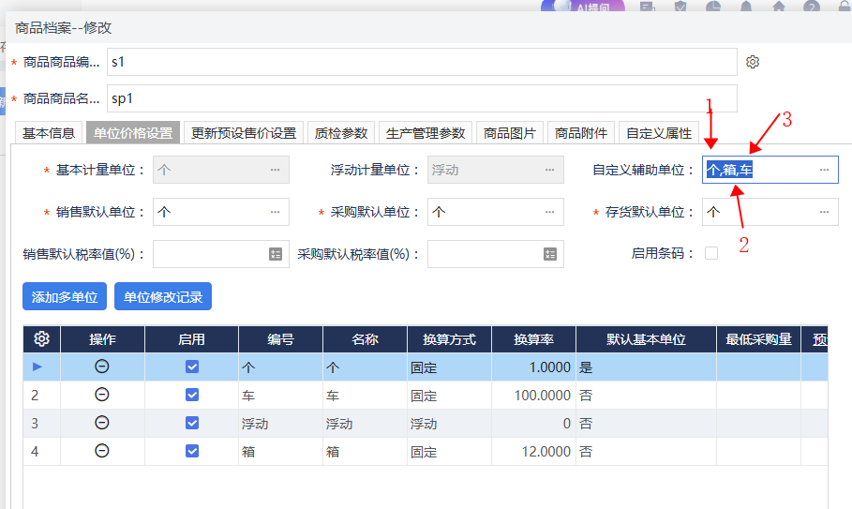Open 销售默认单位 selector ellipsis
The width and height of the screenshot is (852, 509).
275,212
